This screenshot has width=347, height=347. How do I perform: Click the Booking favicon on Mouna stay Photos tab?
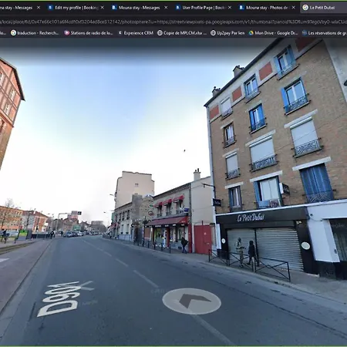(x=241, y=8)
